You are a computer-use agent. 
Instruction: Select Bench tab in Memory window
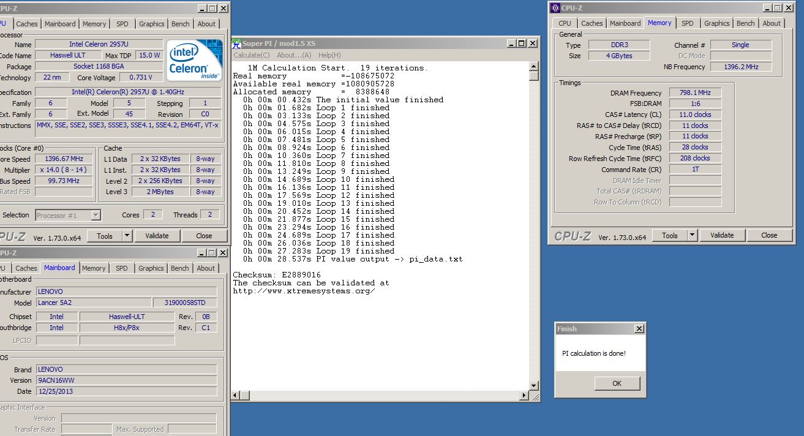coord(745,23)
